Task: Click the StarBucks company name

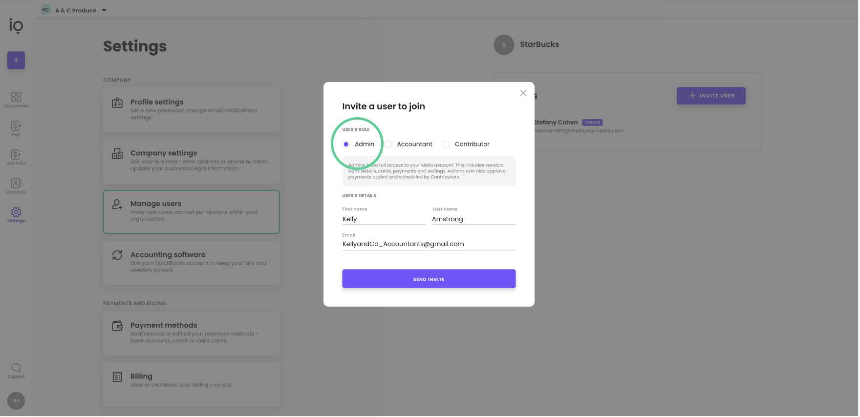Action: 539,44
